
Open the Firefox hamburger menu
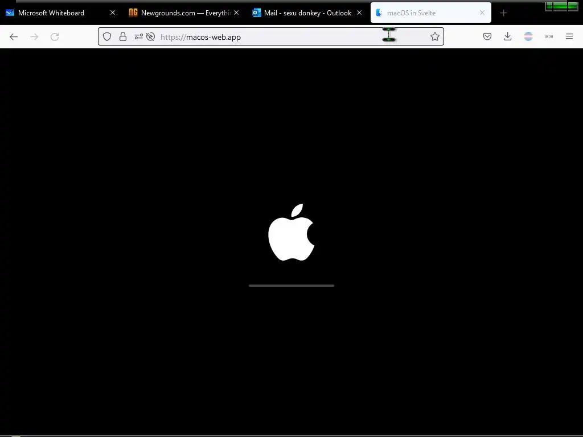(x=569, y=36)
